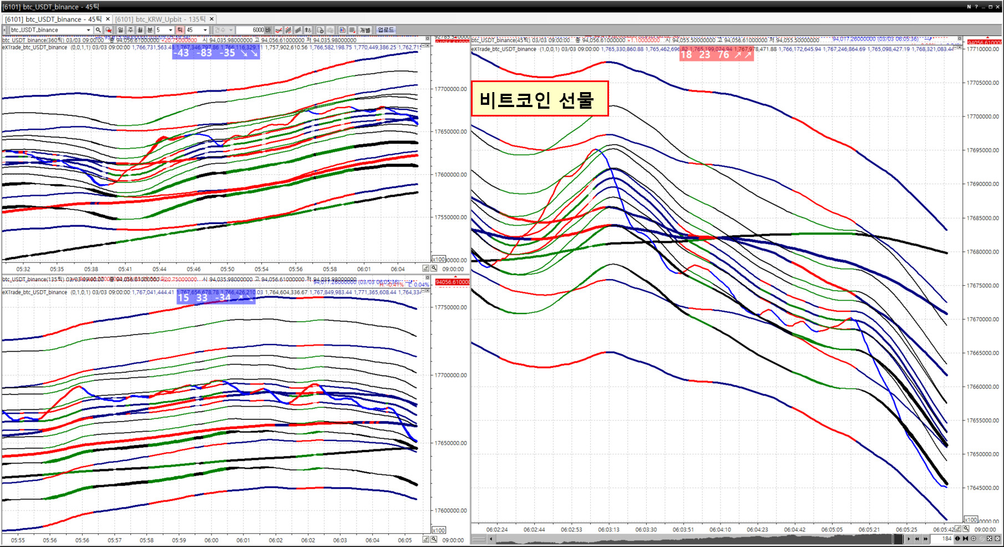Click the compress chart spacing icon
This screenshot has height=547, width=1004.
[x=965, y=539]
